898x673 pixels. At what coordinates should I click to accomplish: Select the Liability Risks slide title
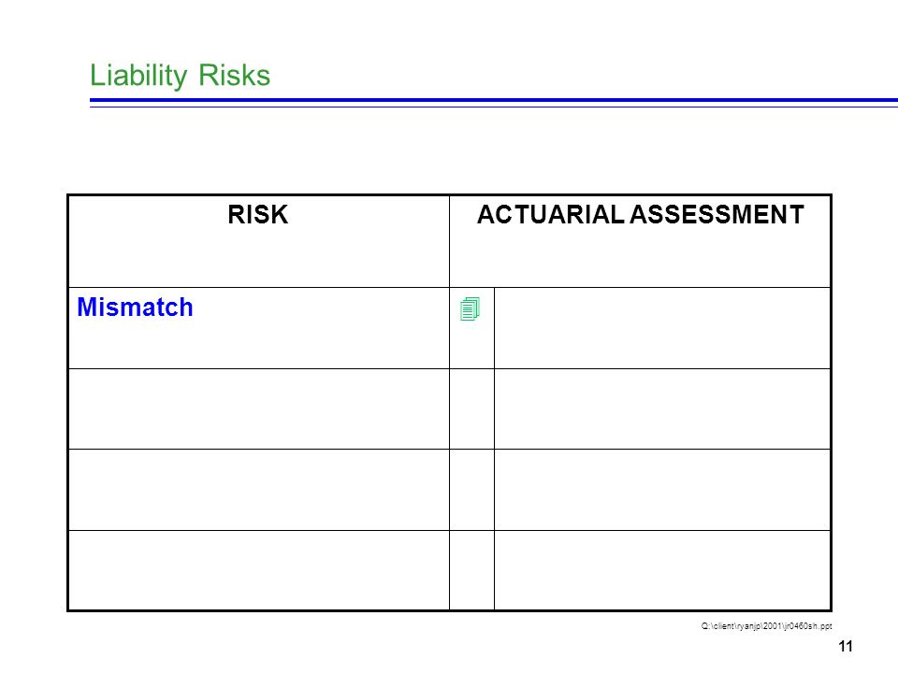pyautogui.click(x=180, y=76)
